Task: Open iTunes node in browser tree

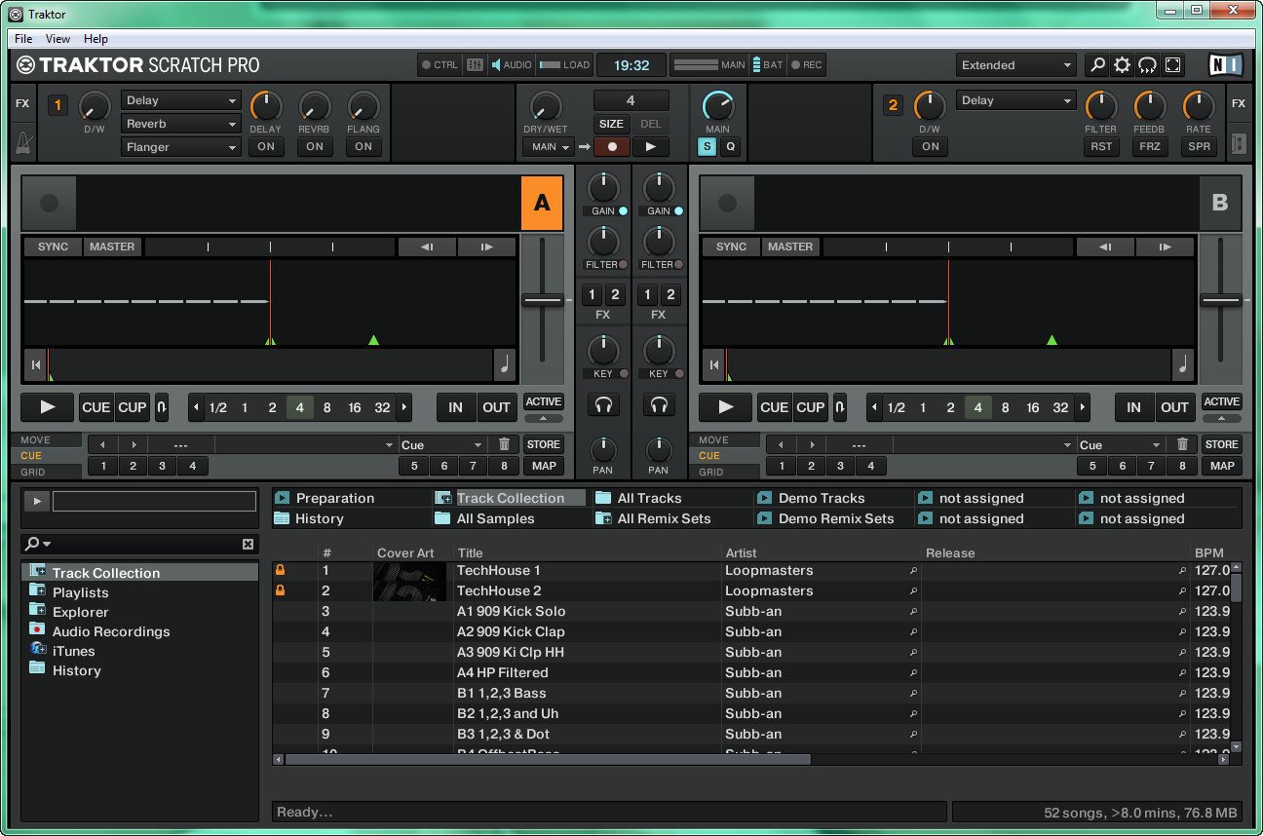Action: (74, 651)
